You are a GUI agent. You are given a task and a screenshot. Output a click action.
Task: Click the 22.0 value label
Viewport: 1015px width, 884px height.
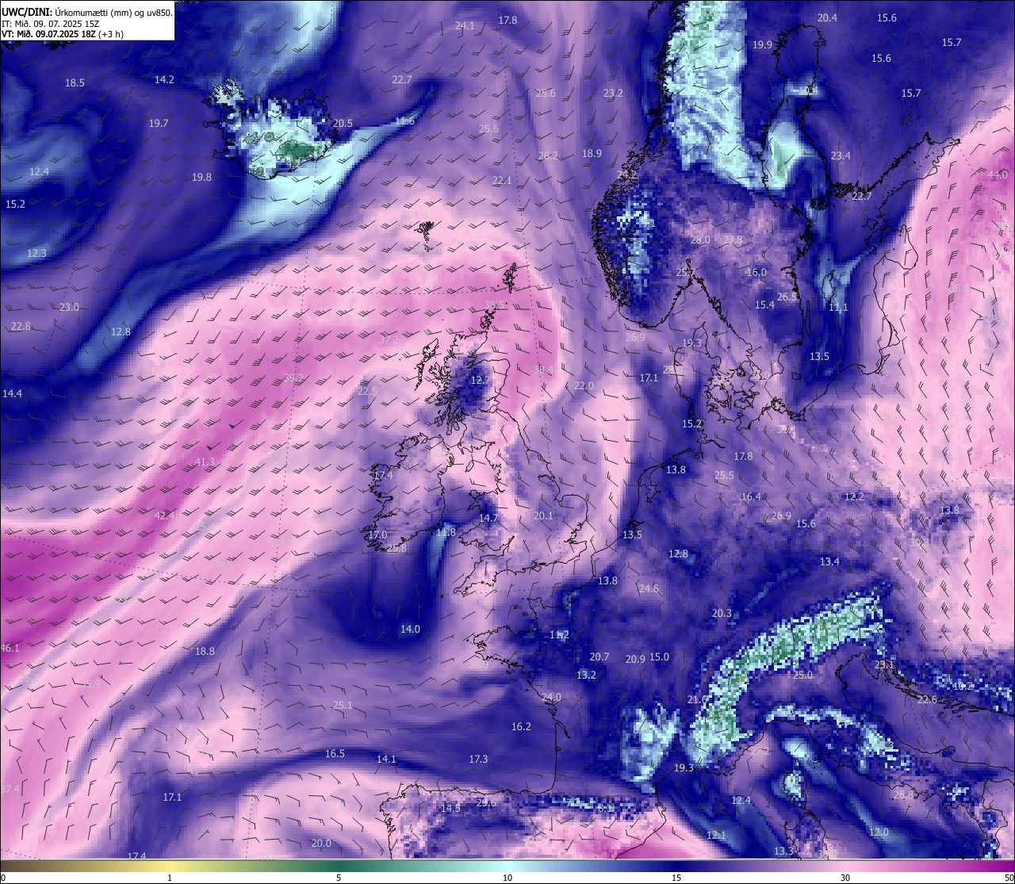point(584,385)
